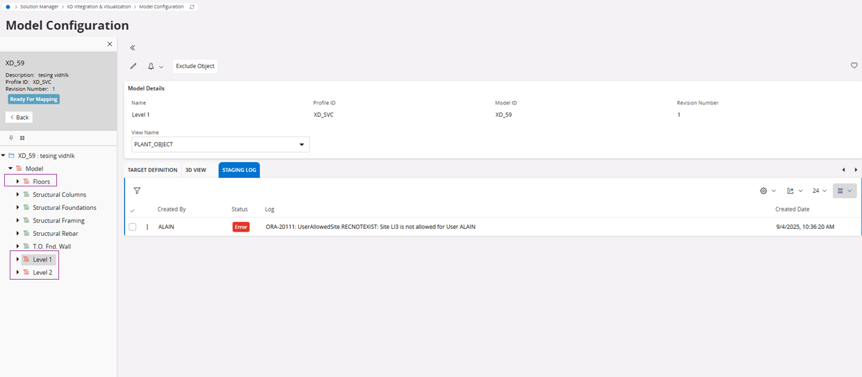The width and height of the screenshot is (862, 377).
Task: Expand the Floors tree node
Action: tap(18, 182)
